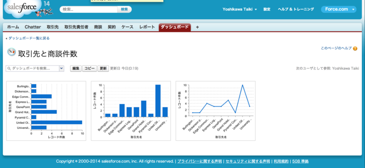Click magnifier icon in dashboard search box
This screenshot has width=365, height=168.
click(x=9, y=69)
